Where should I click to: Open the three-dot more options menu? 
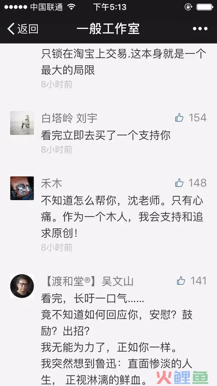(x=200, y=29)
